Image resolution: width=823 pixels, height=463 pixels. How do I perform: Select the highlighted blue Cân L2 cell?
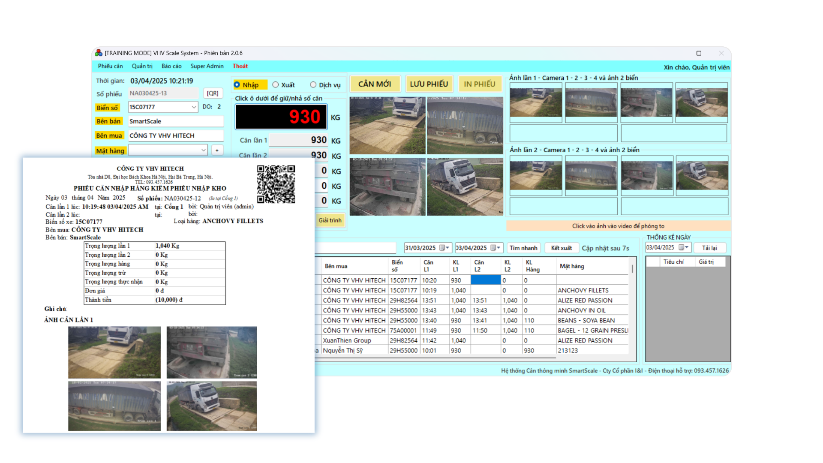[x=486, y=280]
